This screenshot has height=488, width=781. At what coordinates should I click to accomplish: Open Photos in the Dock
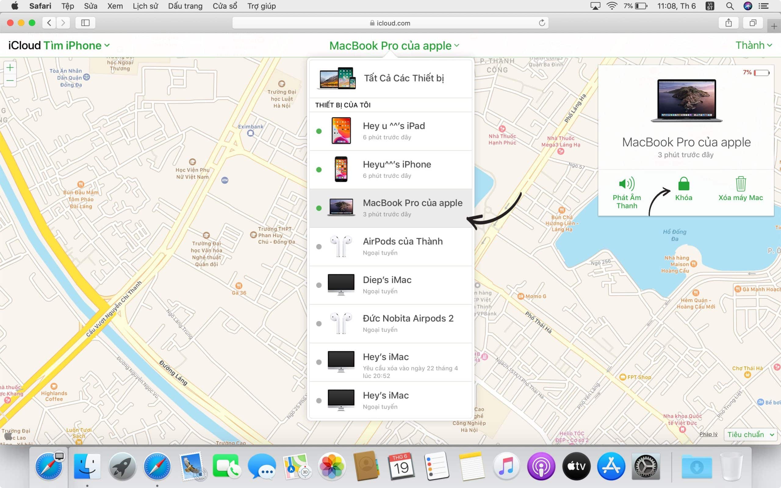pyautogui.click(x=331, y=466)
